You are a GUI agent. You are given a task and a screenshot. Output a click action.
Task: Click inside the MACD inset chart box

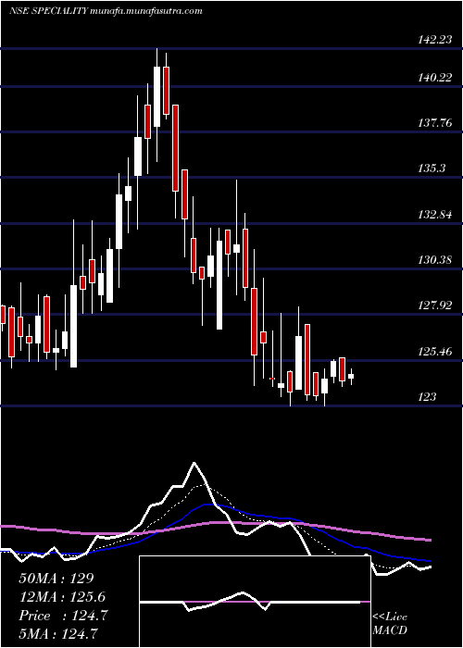[x=255, y=602]
